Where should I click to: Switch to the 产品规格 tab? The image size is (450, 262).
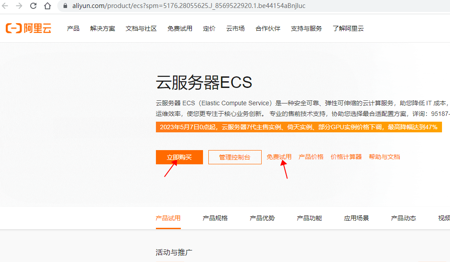coord(215,218)
